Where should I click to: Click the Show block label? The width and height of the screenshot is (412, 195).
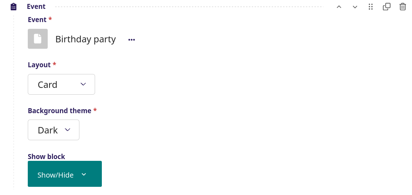point(47,157)
